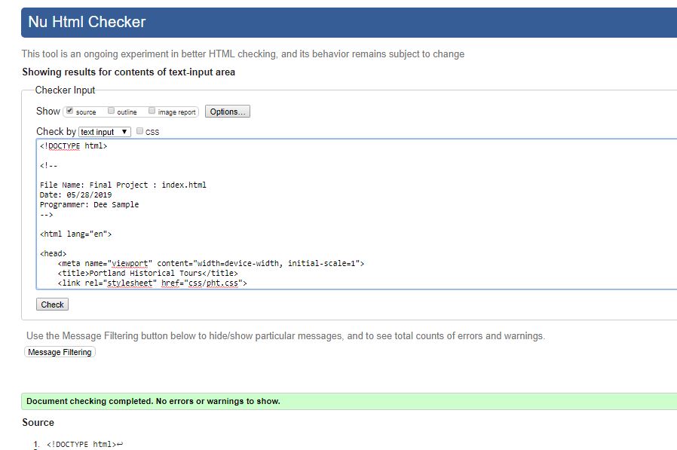Toggle the source checkbox
The image size is (677, 450).
[69, 111]
